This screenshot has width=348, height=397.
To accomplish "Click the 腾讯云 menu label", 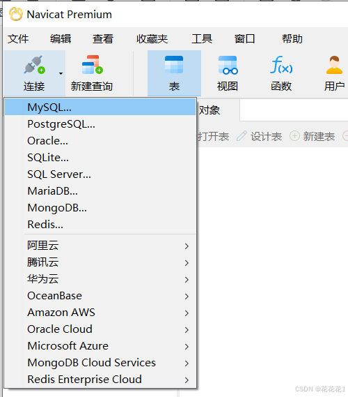I will 43,262.
